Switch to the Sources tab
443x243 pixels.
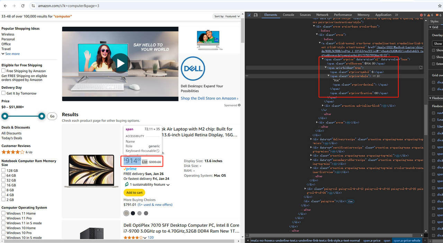coord(305,15)
